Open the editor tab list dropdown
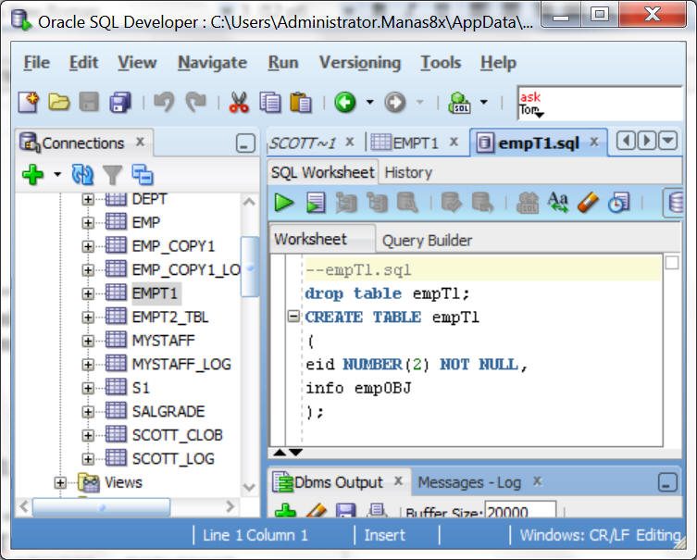Image resolution: width=697 pixels, height=560 pixels. [668, 141]
